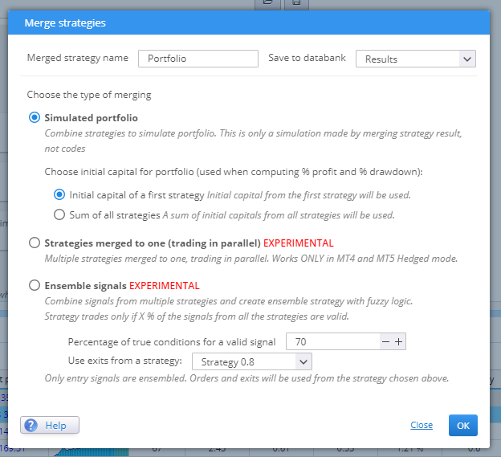Confirm merge with the OK button

pyautogui.click(x=463, y=426)
